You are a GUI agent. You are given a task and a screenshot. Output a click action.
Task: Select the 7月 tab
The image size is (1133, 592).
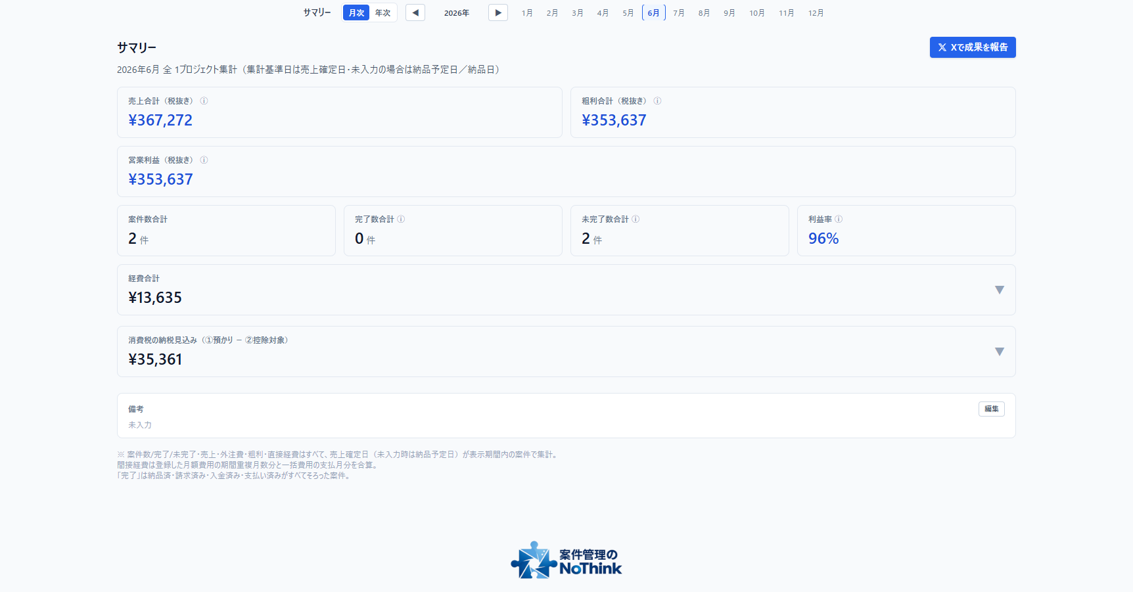pyautogui.click(x=679, y=13)
